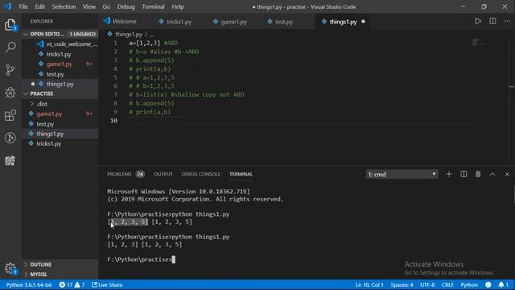This screenshot has height=290, width=515.
Task: Close the terminal panel
Action: pos(507,174)
